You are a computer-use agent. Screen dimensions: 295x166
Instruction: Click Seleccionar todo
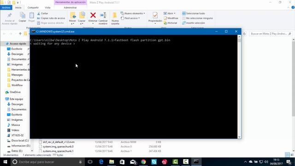(x=194, y=13)
